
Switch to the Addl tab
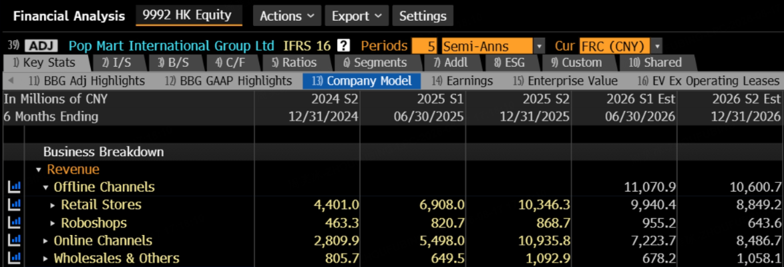click(x=451, y=63)
